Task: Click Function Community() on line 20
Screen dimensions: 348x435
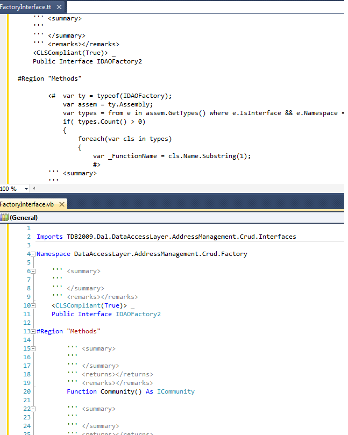Action: [104, 391]
